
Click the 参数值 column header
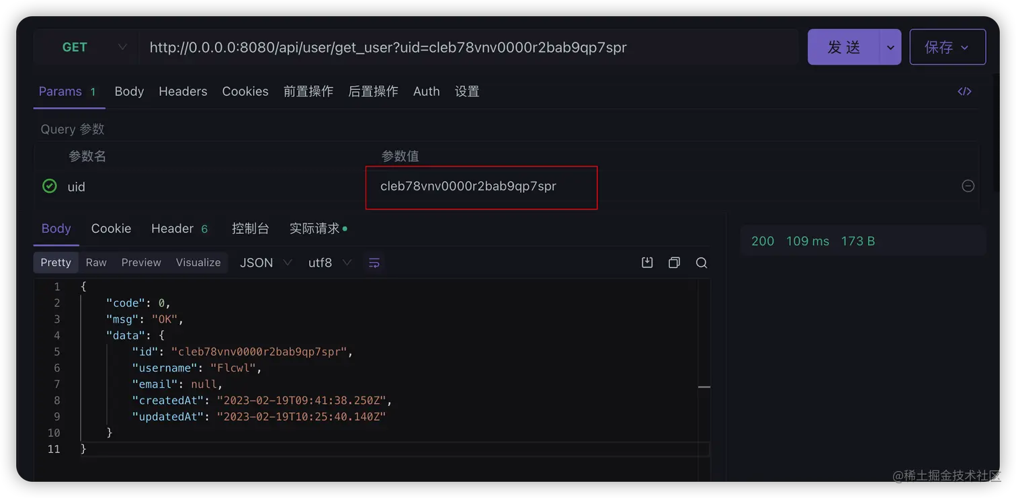400,157
